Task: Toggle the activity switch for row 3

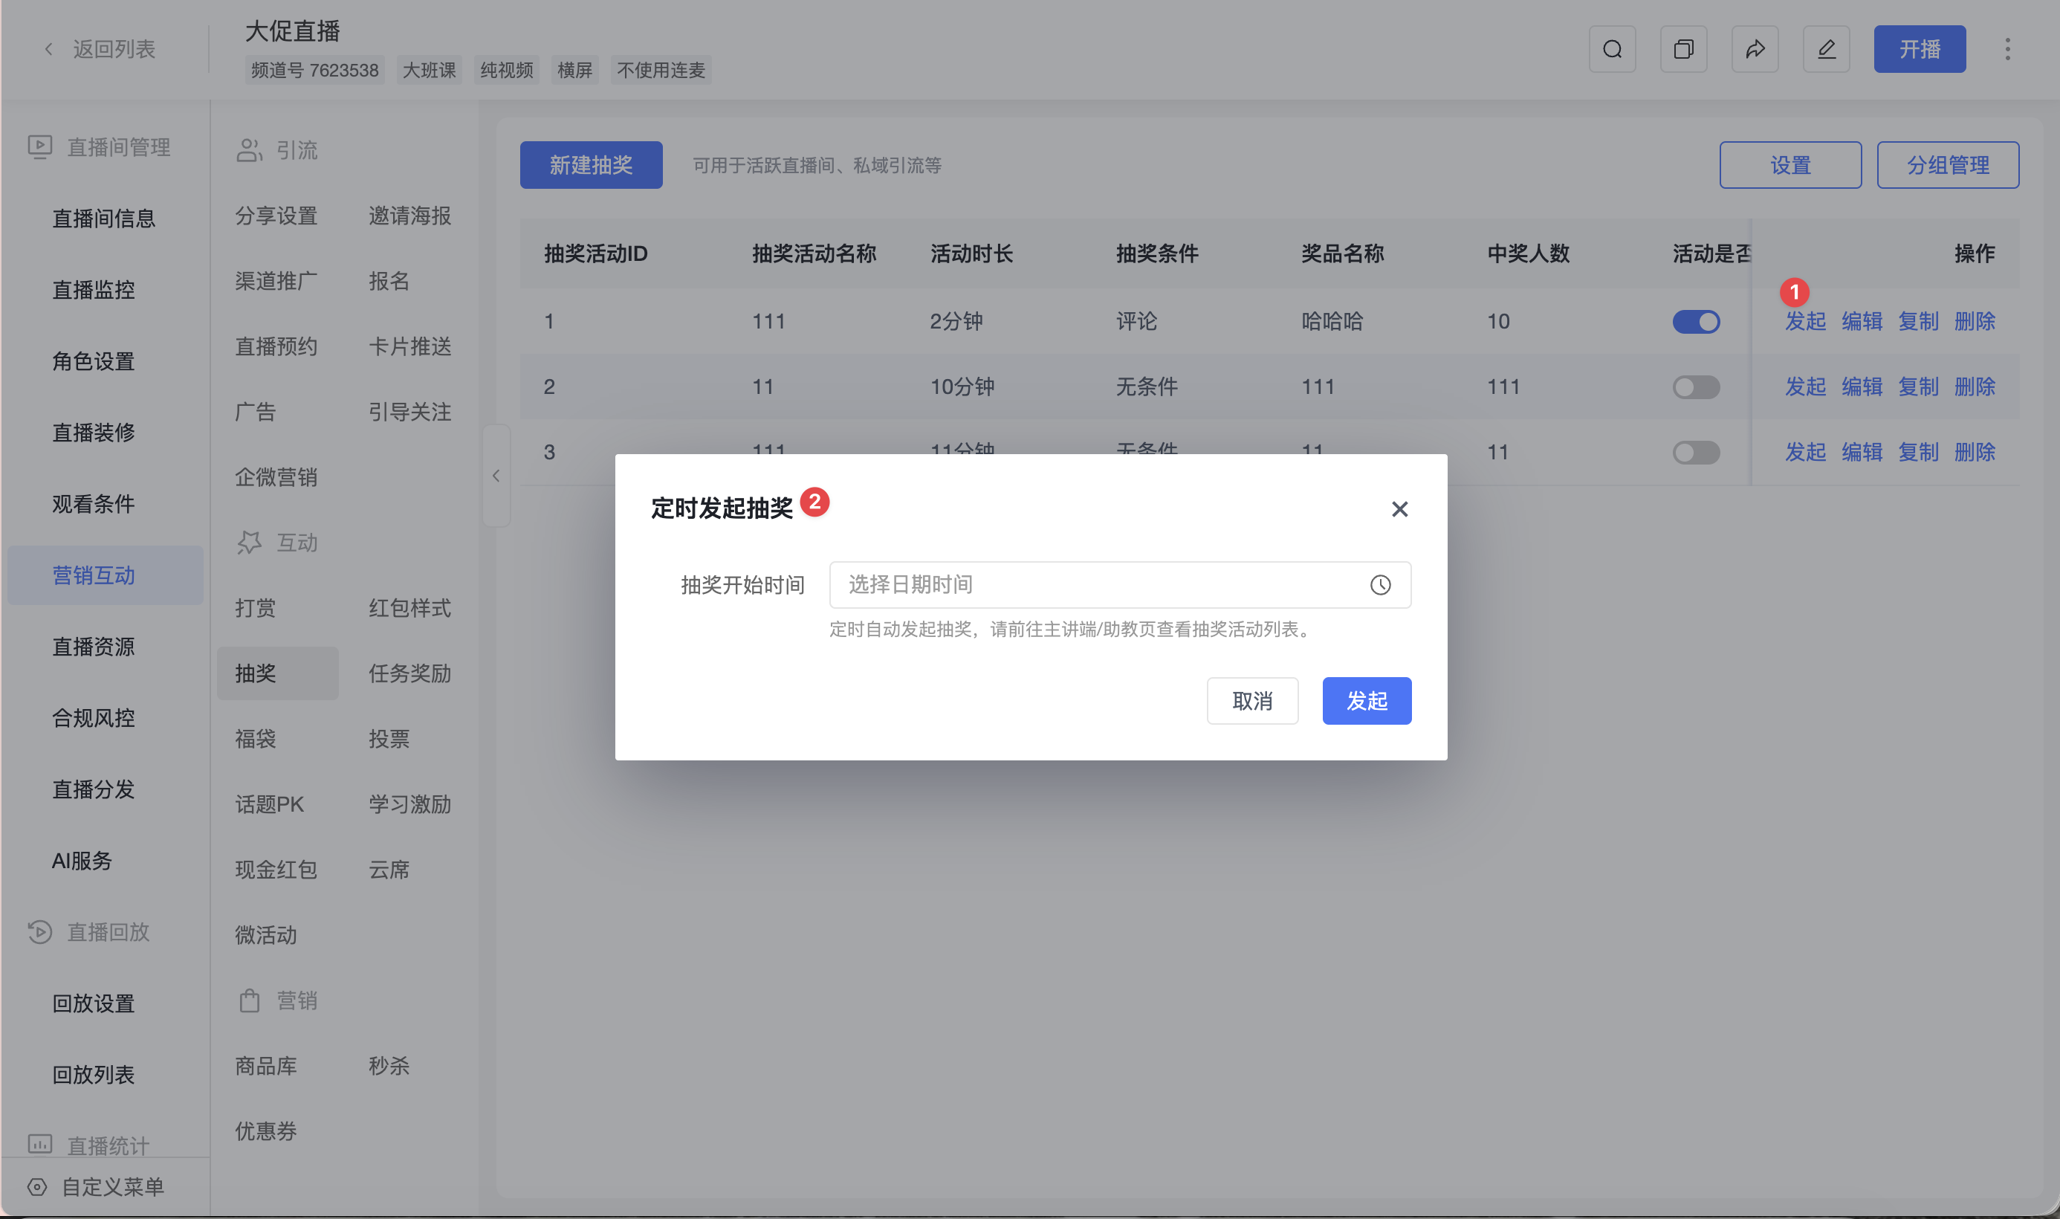Action: pos(1697,453)
